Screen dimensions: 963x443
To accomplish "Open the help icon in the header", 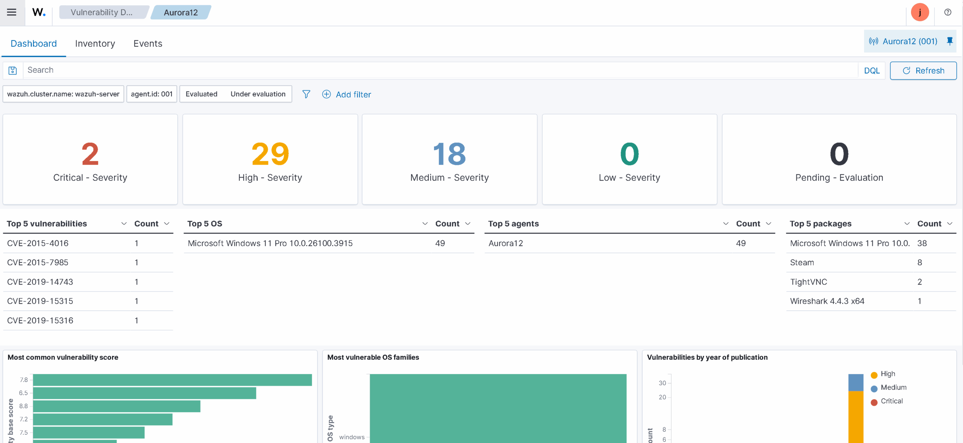I will 948,12.
